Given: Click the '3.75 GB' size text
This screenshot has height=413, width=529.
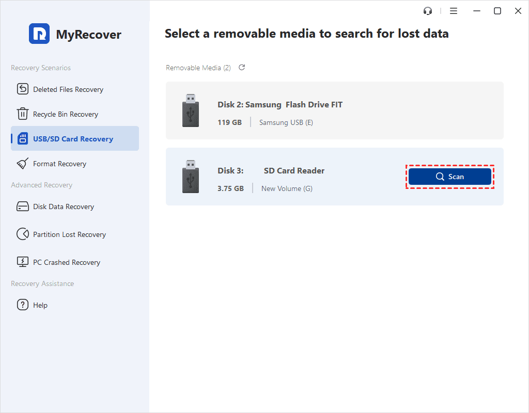Looking at the screenshot, I should pos(230,188).
